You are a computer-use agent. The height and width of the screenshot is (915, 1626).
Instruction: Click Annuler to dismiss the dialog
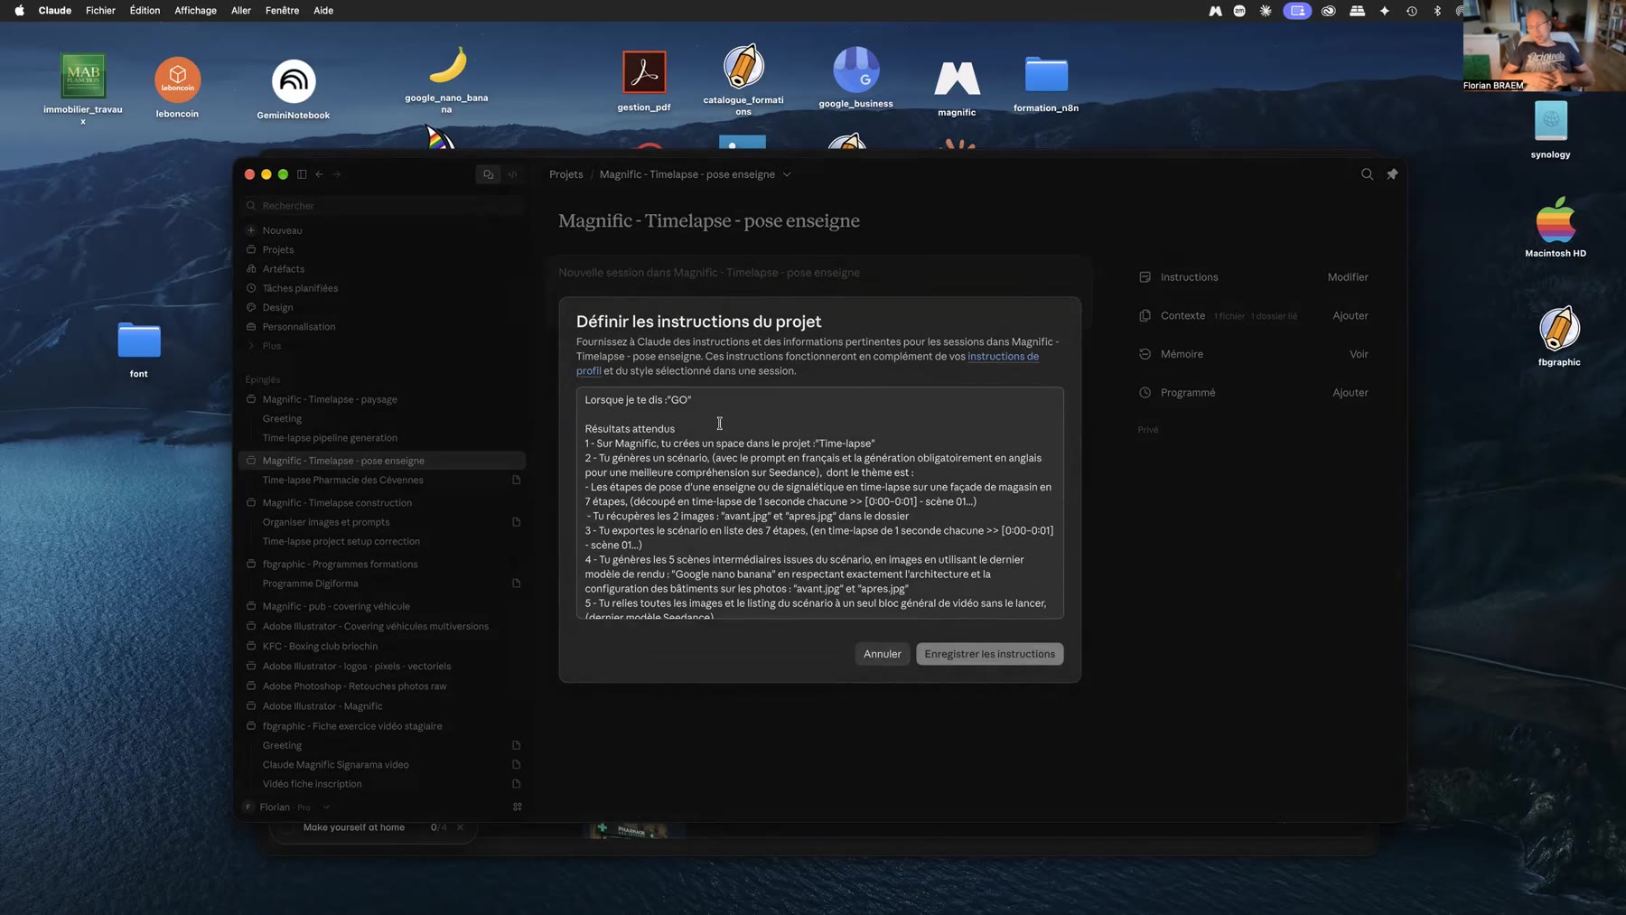pos(882,654)
